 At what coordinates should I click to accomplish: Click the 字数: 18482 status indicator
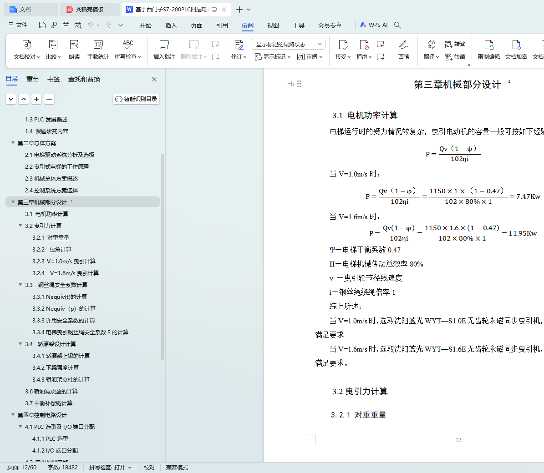pos(63,468)
